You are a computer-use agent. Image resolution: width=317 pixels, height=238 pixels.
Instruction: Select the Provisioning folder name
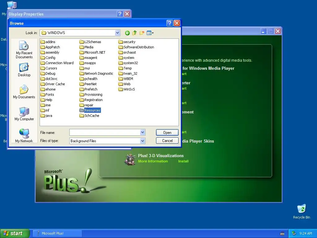click(93, 95)
